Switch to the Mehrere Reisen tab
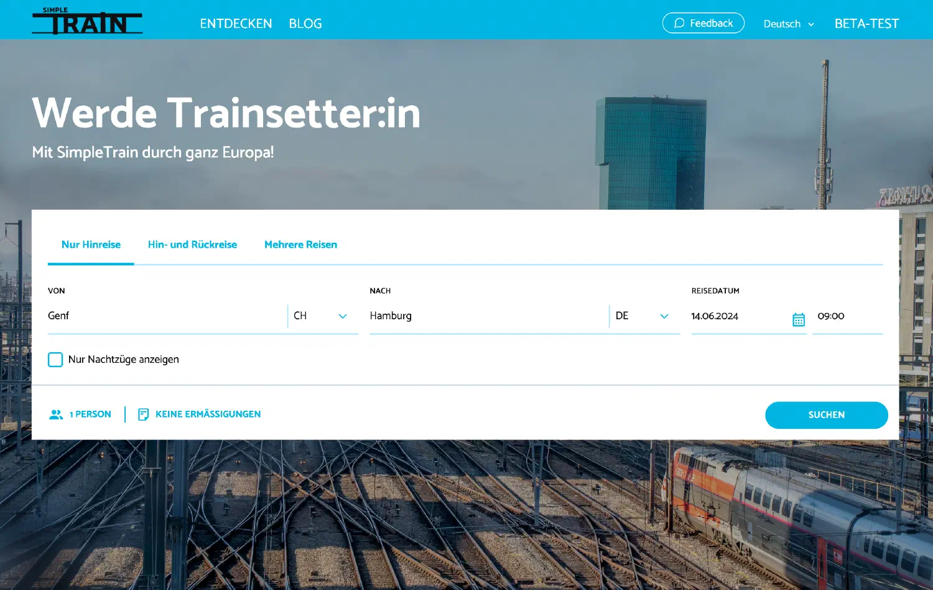 [300, 245]
